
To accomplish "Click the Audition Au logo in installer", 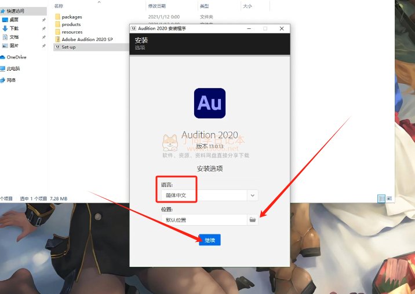I will coord(210,103).
